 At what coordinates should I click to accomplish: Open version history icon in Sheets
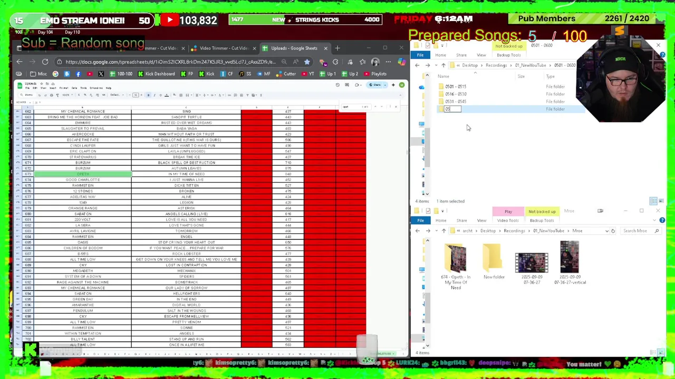pyautogui.click(x=337, y=85)
